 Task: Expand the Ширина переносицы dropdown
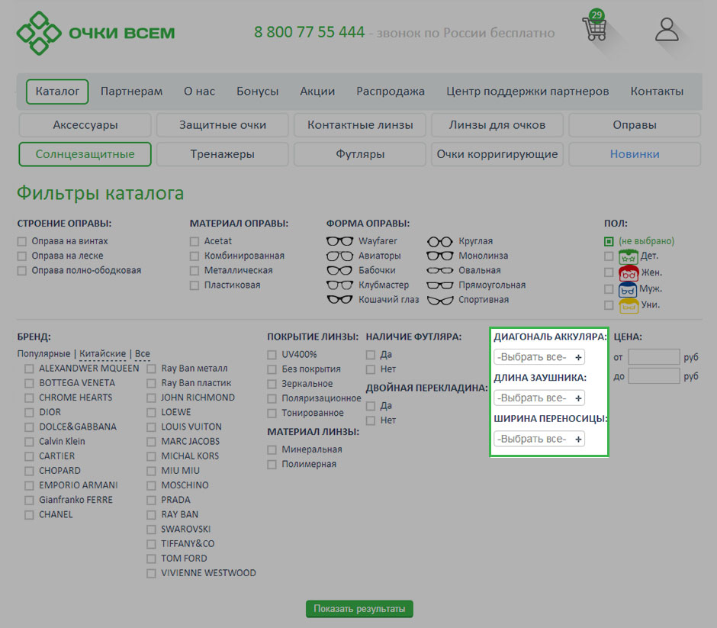point(539,439)
